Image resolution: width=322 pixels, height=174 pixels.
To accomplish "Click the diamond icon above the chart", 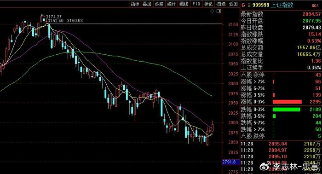I will (x=212, y=12).
